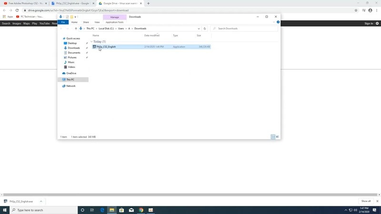Click the Search Downloads field
Screen dimensions: 381x214
(x=245, y=29)
